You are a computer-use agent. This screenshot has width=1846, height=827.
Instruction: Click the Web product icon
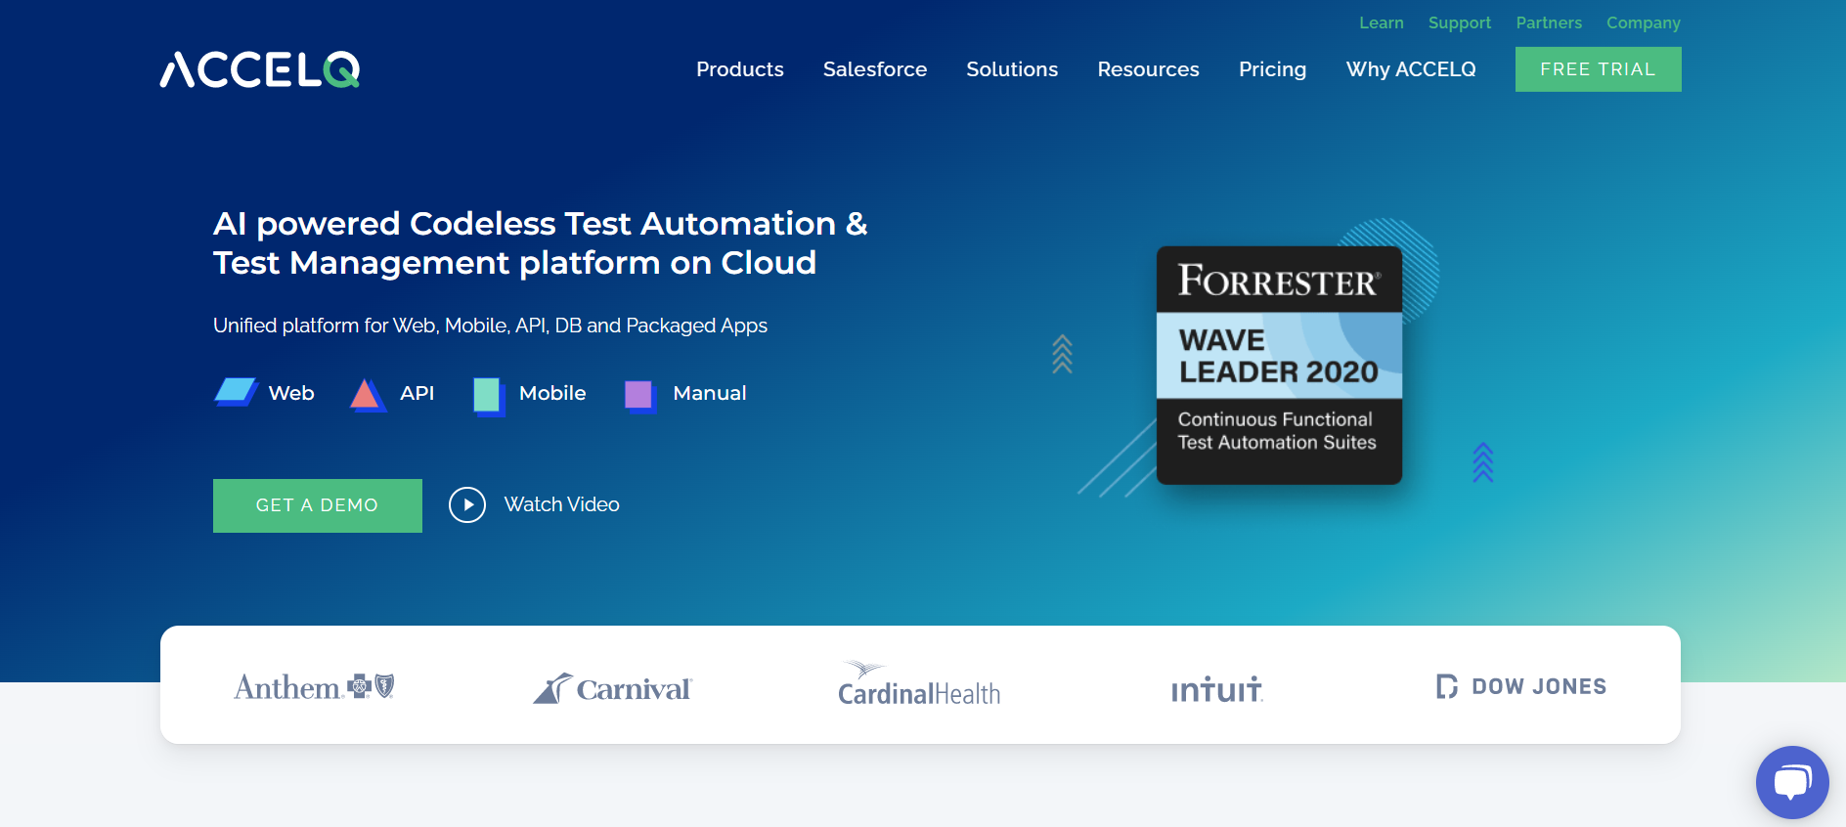click(x=236, y=392)
